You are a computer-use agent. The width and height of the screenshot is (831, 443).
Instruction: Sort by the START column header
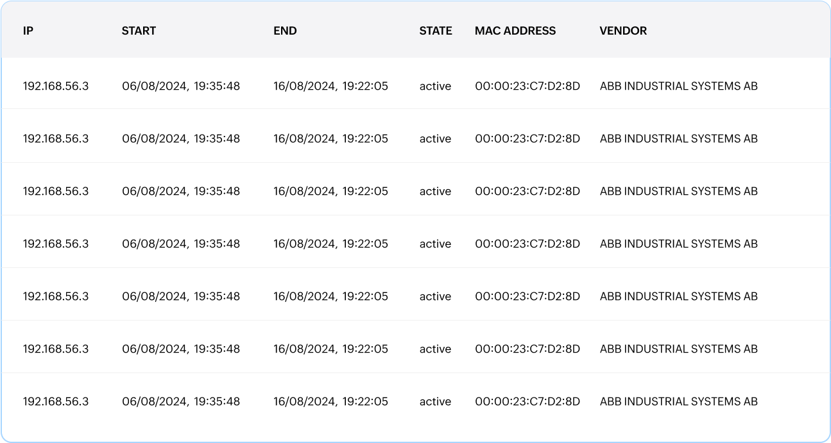(139, 30)
